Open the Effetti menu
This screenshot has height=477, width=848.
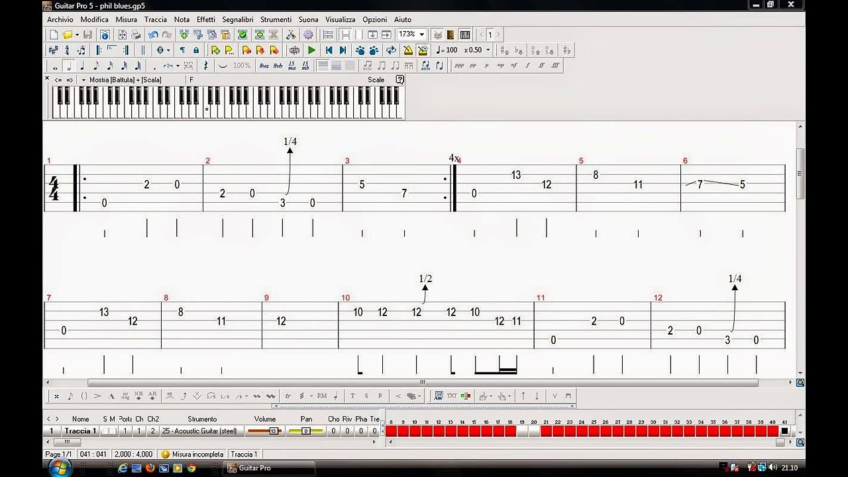(x=205, y=19)
